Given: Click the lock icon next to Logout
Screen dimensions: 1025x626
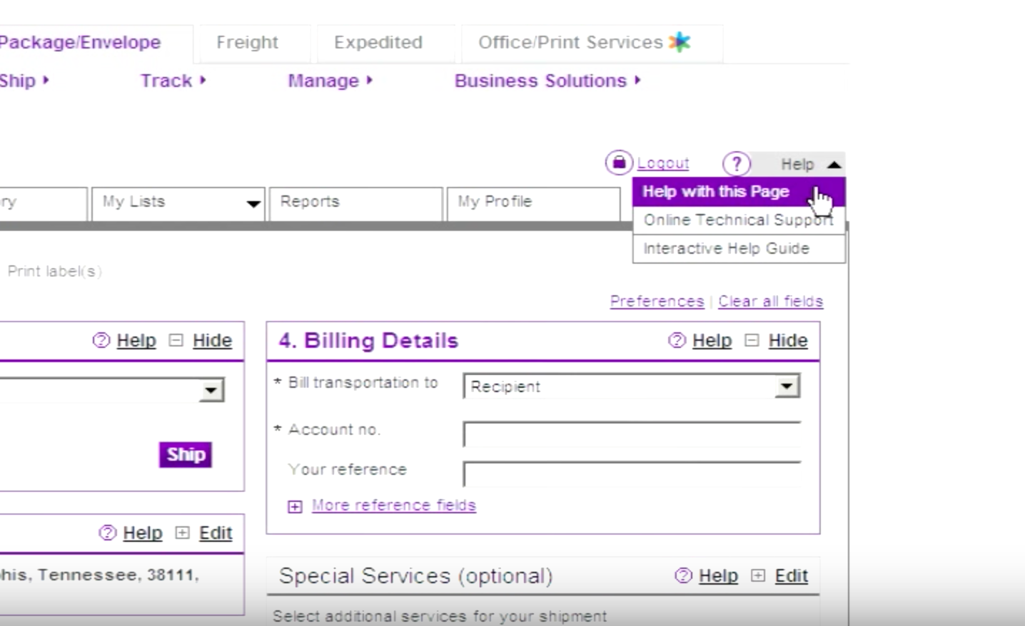Looking at the screenshot, I should coord(618,163).
